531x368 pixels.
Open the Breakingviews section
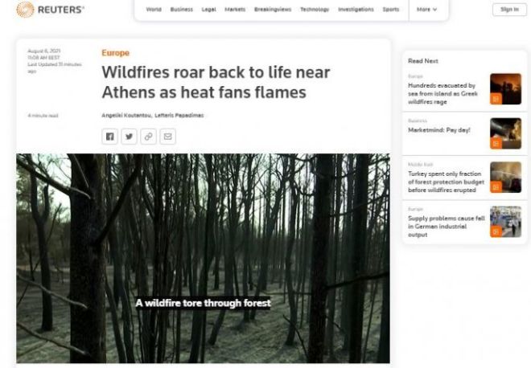coord(273,10)
